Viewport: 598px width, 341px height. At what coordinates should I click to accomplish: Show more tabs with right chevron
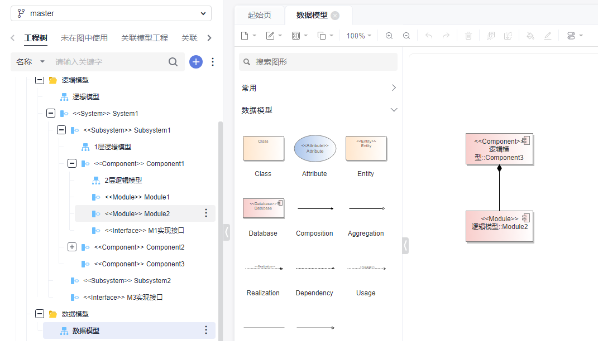click(x=209, y=38)
